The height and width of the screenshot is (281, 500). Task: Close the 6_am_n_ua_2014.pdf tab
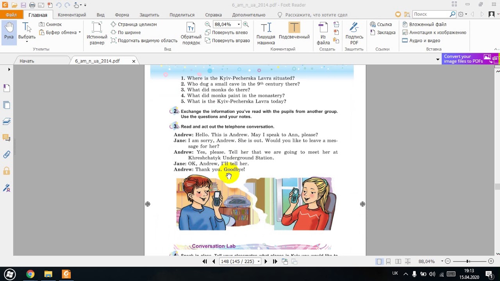[134, 61]
